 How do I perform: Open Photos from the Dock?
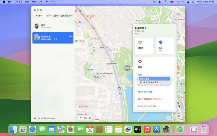click(x=71, y=129)
